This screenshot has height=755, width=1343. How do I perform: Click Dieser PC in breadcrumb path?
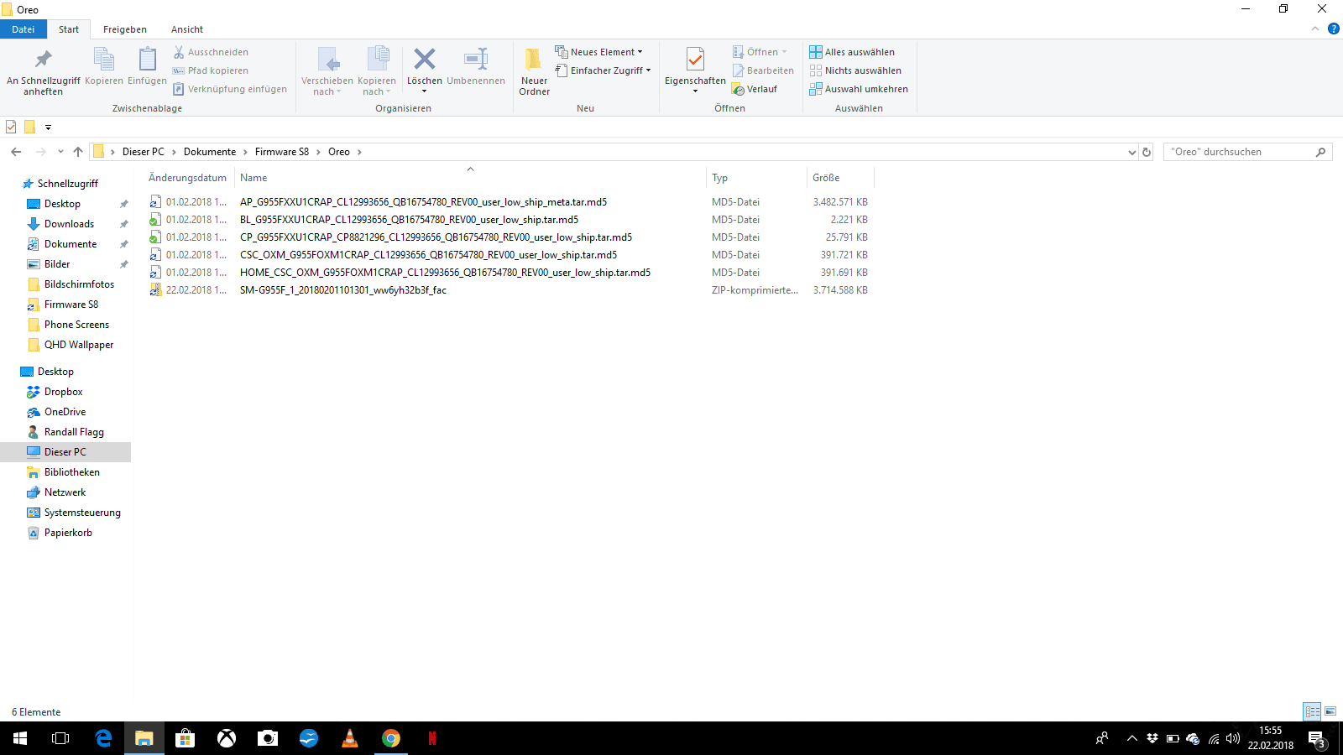click(144, 152)
